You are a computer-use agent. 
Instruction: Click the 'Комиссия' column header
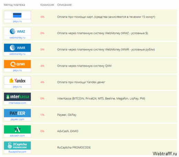(47, 5)
